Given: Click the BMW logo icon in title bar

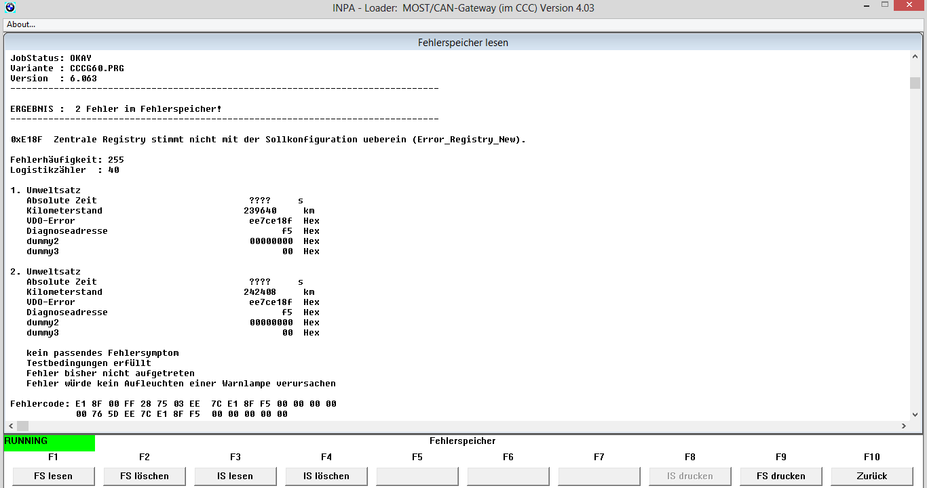Looking at the screenshot, I should coord(10,8).
